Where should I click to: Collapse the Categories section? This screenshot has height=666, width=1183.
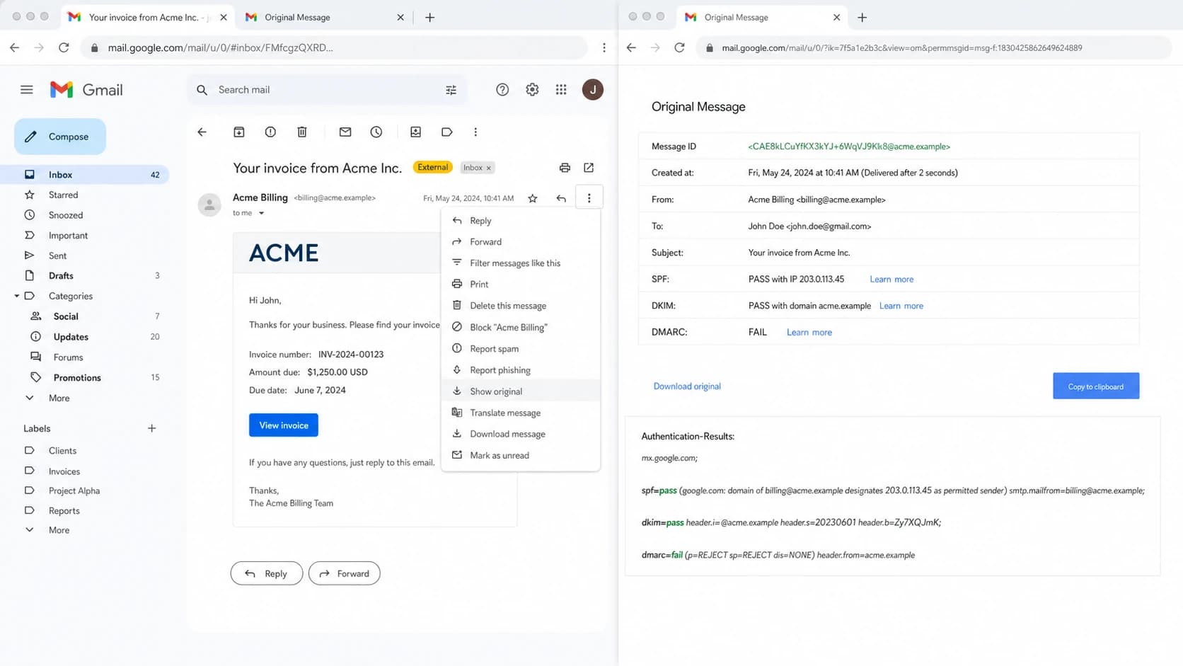tap(17, 296)
